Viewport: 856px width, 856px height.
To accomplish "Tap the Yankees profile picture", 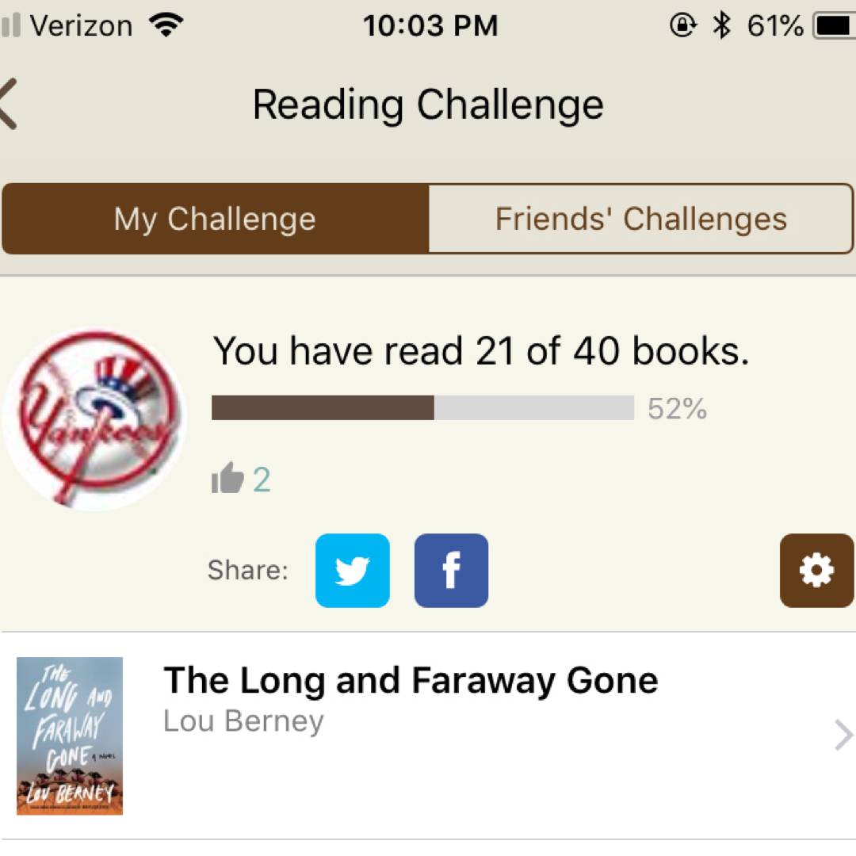I will coord(94,418).
